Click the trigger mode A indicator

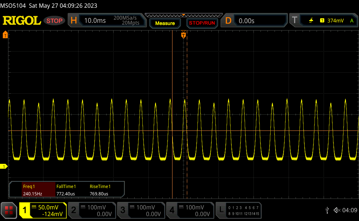tap(352, 21)
